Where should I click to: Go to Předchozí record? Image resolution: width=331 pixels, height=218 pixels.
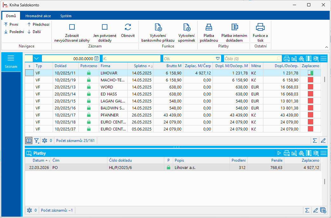(x=38, y=25)
